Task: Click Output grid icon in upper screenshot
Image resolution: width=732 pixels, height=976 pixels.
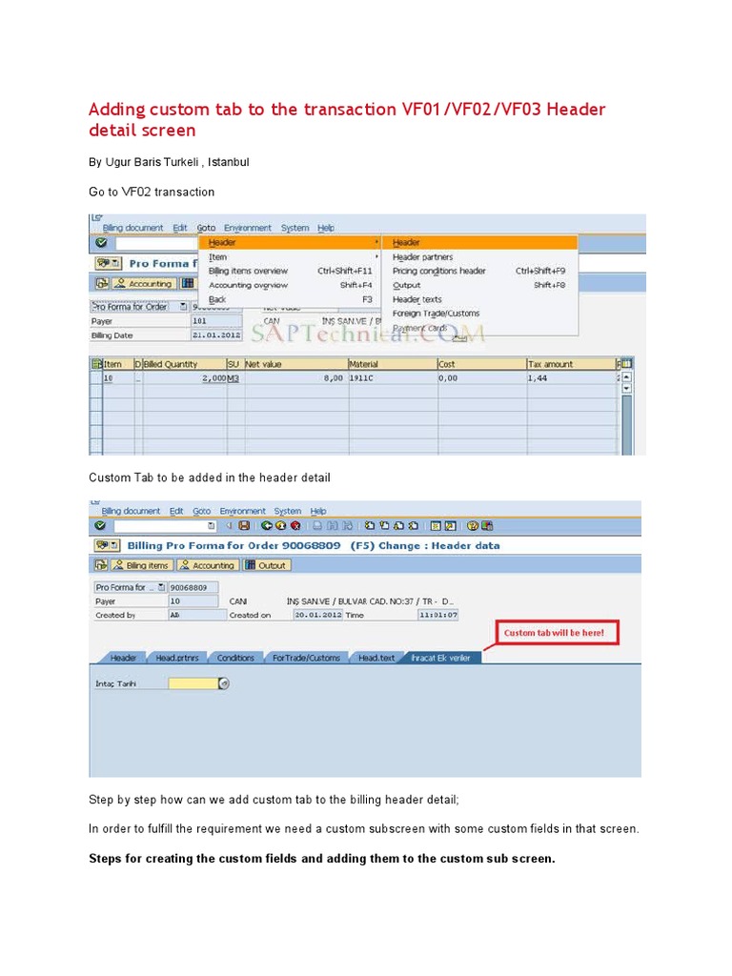Action: (x=188, y=283)
